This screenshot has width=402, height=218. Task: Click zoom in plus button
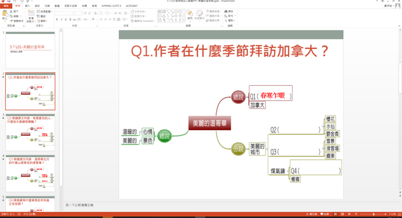pyautogui.click(x=385, y=214)
